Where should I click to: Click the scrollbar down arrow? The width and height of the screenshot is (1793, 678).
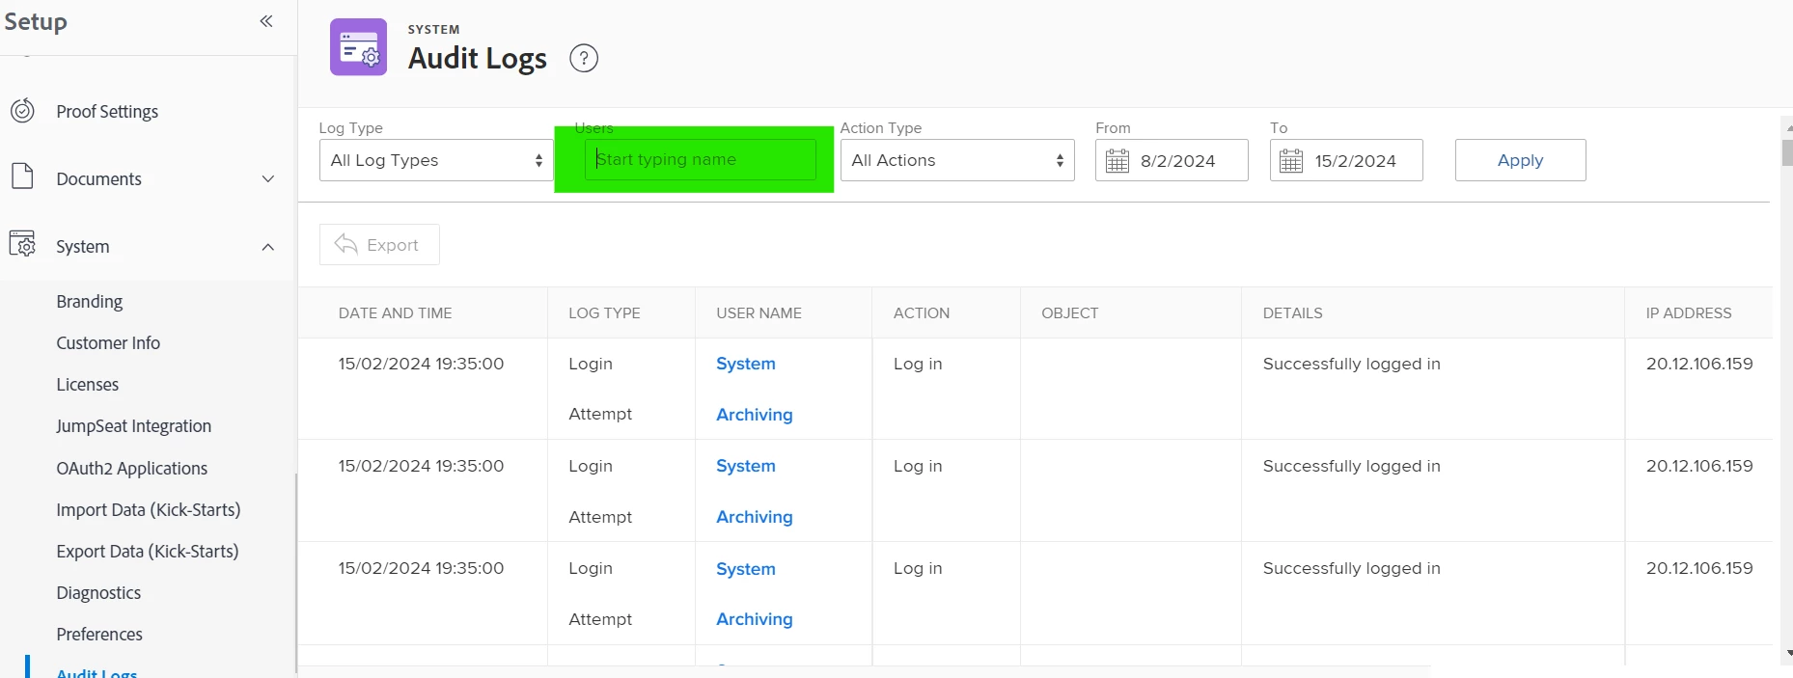pos(1788,653)
